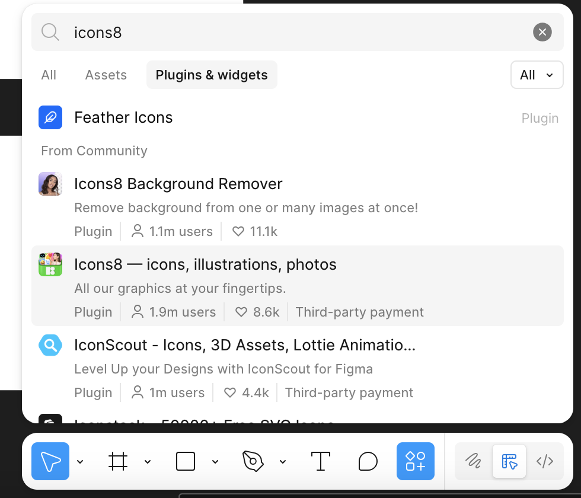Open Move tool options chevron
The image size is (581, 498).
80,462
